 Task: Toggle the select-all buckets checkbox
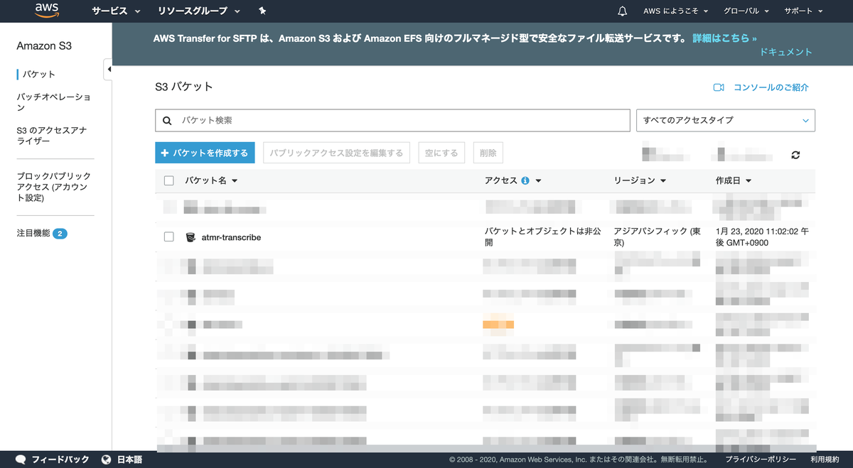click(x=168, y=181)
